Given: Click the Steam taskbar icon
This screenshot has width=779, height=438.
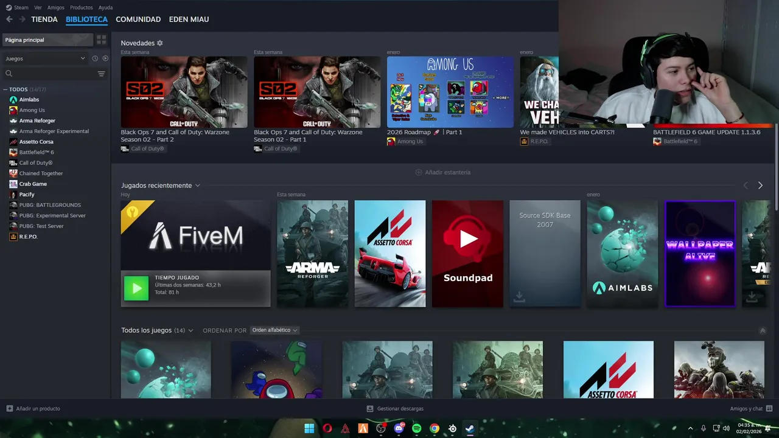Looking at the screenshot, I should coord(470,428).
